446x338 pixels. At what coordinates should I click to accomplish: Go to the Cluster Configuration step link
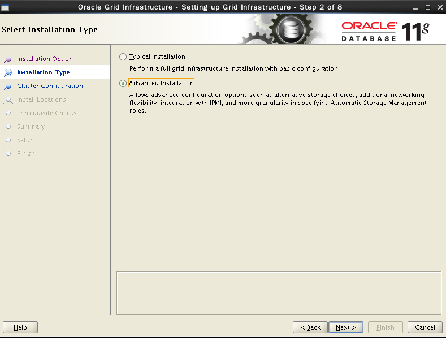(50, 86)
